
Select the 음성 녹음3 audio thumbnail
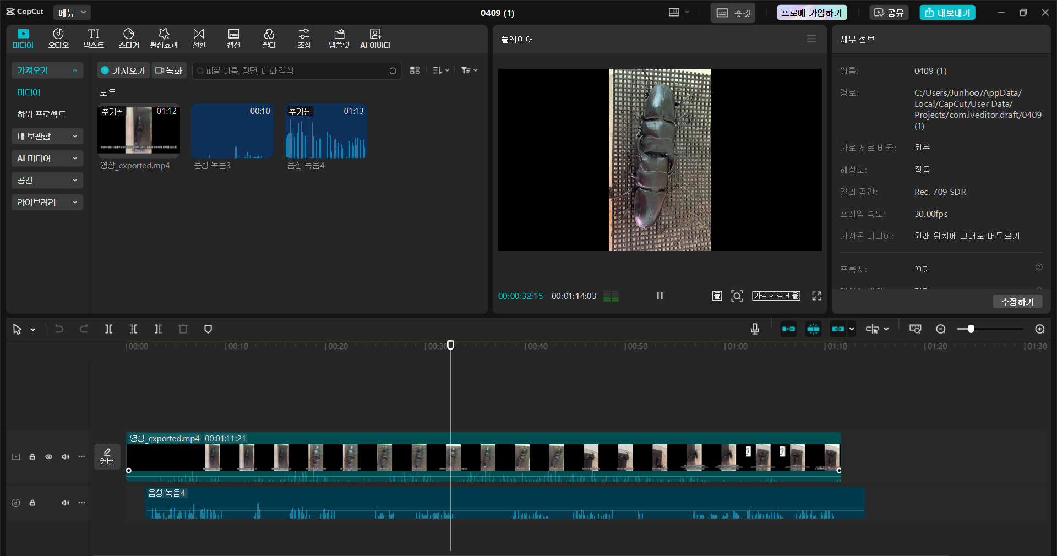(x=232, y=131)
